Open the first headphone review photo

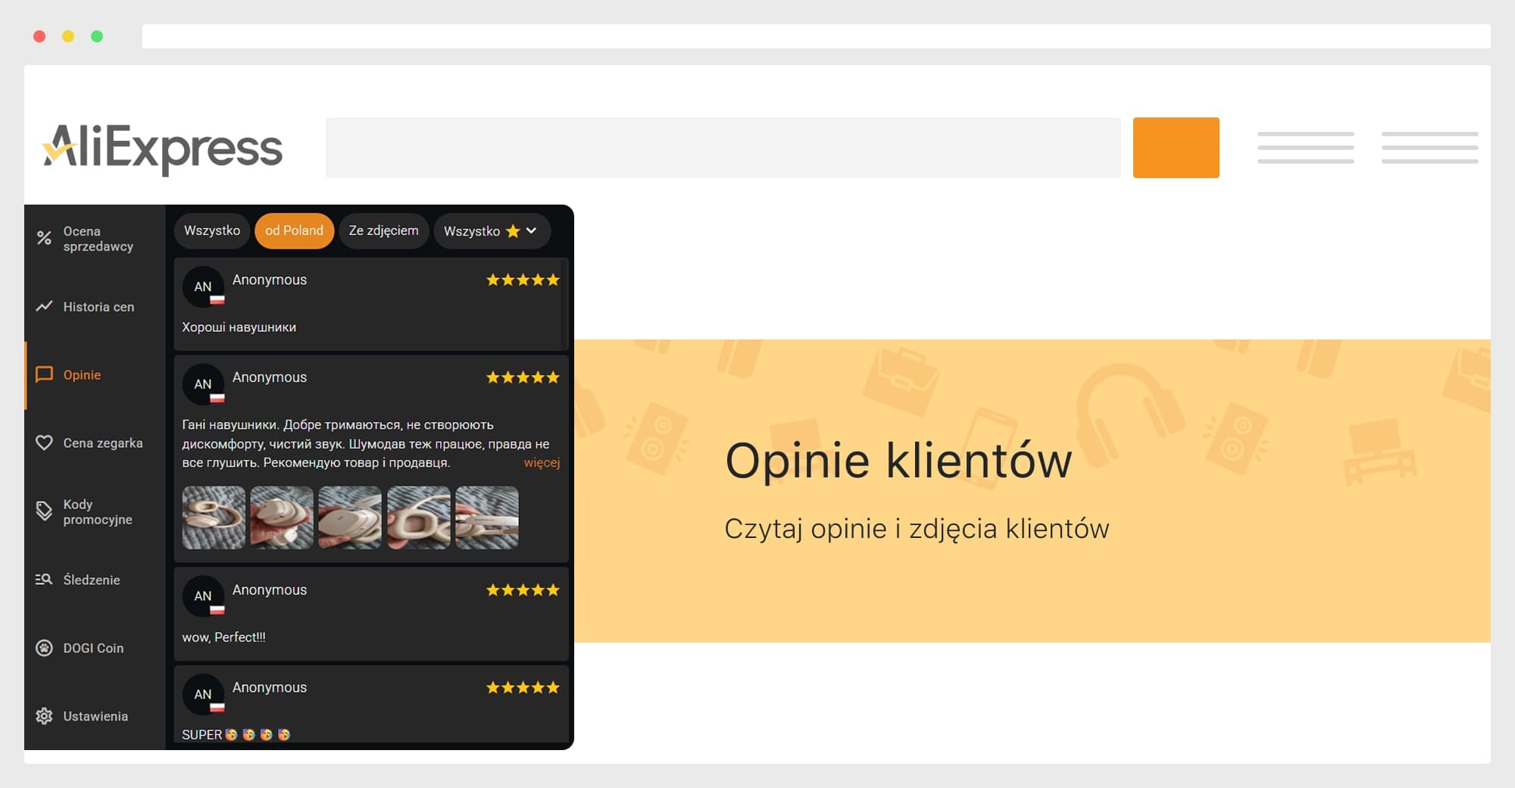point(214,518)
